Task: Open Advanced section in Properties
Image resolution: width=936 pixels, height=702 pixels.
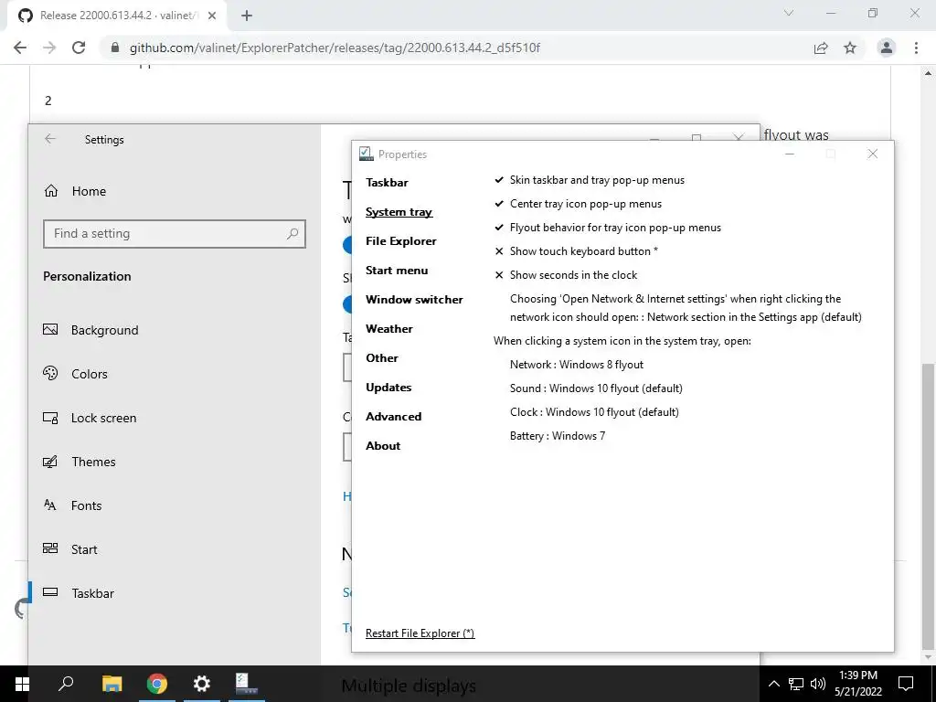Action: [x=393, y=417]
